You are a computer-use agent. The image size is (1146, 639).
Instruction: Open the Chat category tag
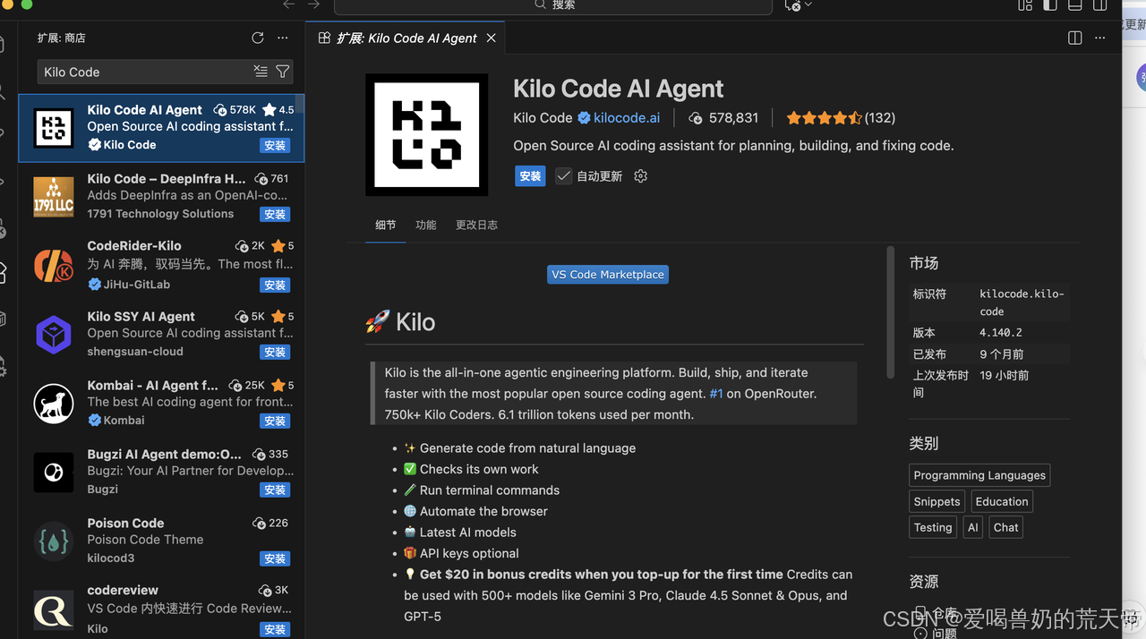[x=1006, y=527]
